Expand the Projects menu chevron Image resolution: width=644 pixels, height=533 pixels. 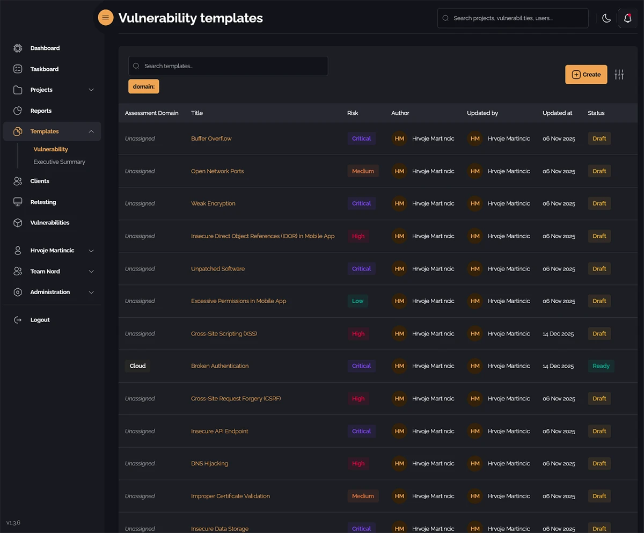pos(91,90)
